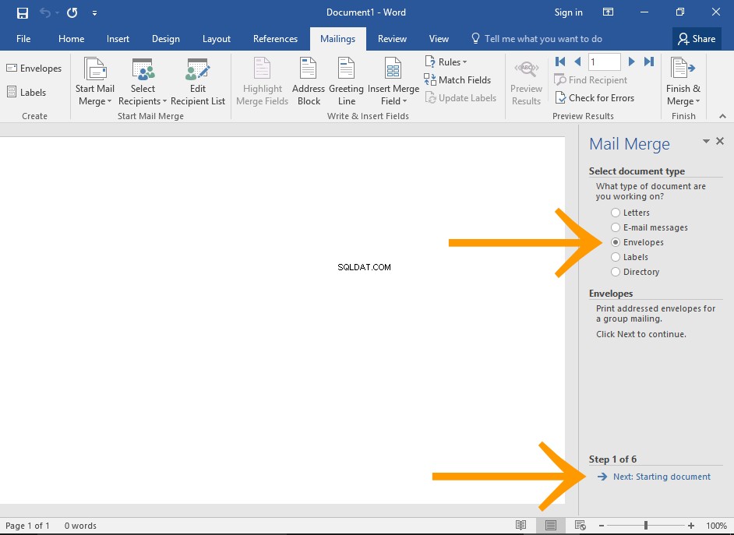Click the Save icon in the title bar

22,12
